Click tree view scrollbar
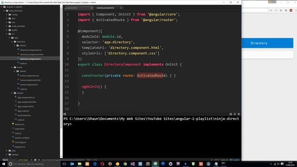Viewport: 297px width, 167px height. coord(61,66)
